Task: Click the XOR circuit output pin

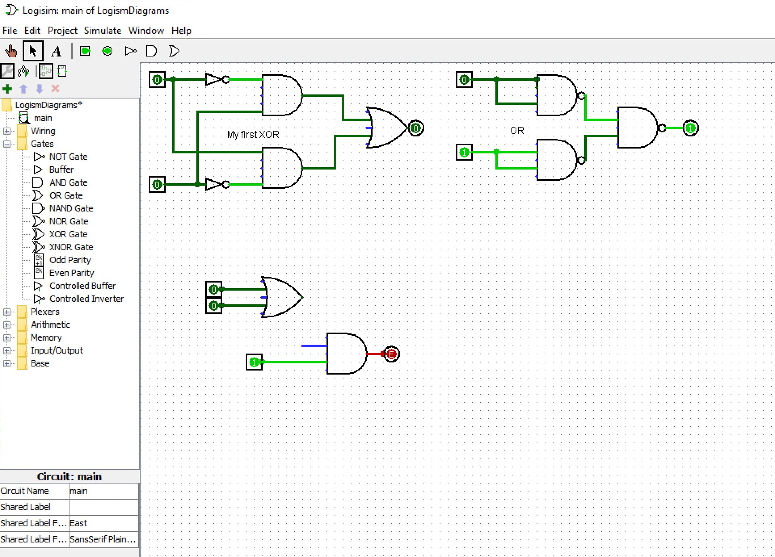Action: click(416, 128)
